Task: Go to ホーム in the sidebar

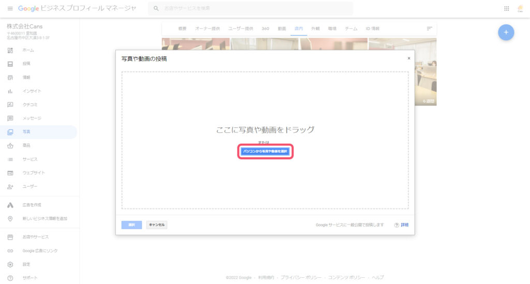Action: tap(28, 50)
